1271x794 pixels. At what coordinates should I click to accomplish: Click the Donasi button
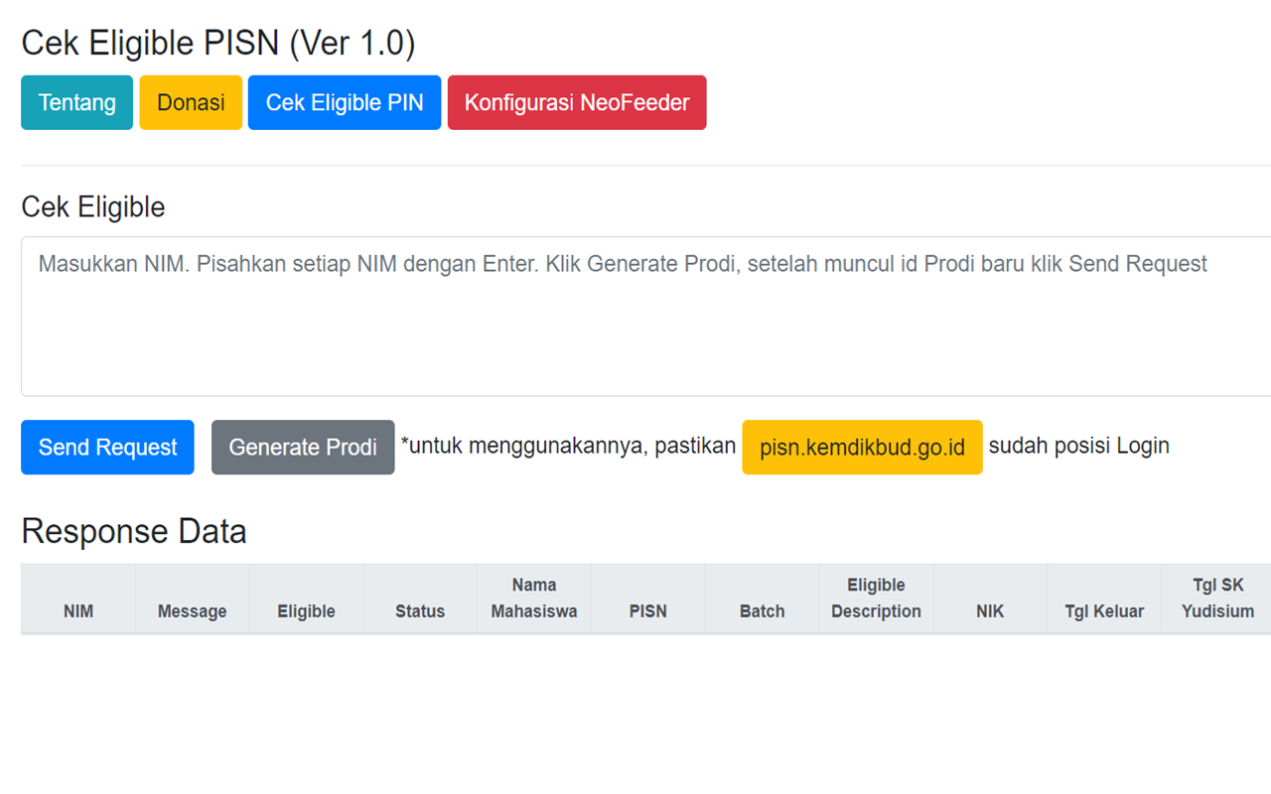point(191,102)
